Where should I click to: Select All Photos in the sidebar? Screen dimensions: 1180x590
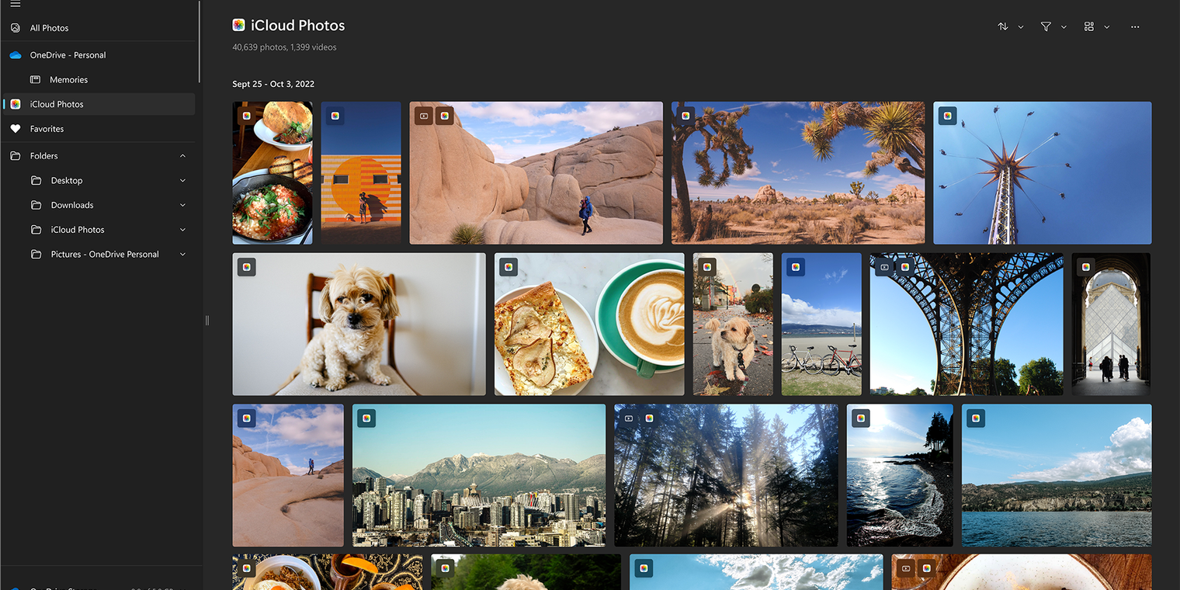99,28
